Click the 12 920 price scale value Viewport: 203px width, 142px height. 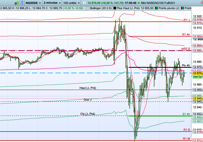197,16
